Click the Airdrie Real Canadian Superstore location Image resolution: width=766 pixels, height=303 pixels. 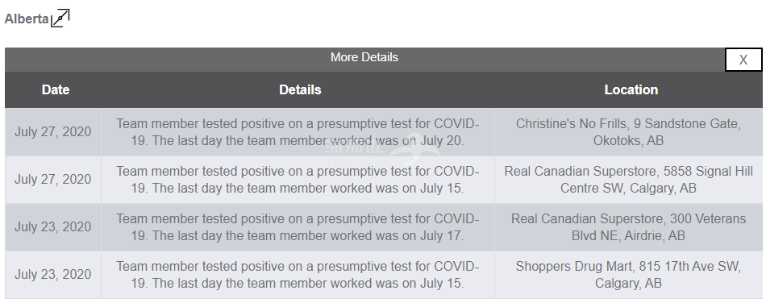click(628, 227)
